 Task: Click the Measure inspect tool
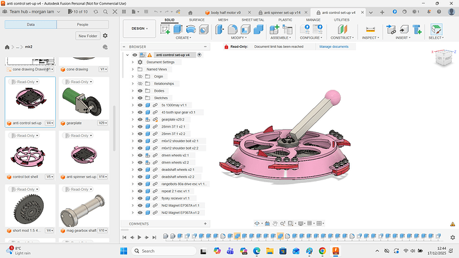tap(371, 29)
